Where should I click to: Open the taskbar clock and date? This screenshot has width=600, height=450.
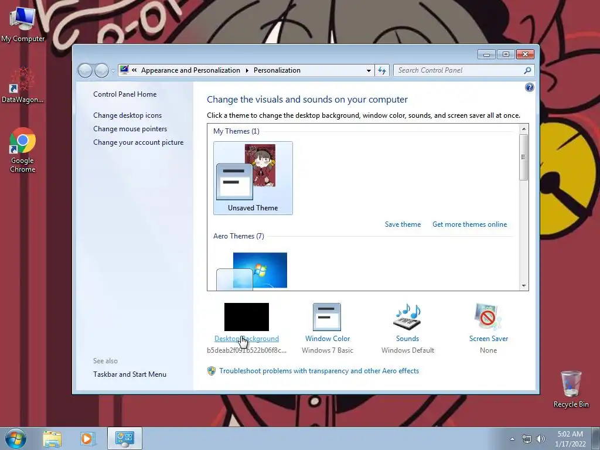click(x=570, y=439)
